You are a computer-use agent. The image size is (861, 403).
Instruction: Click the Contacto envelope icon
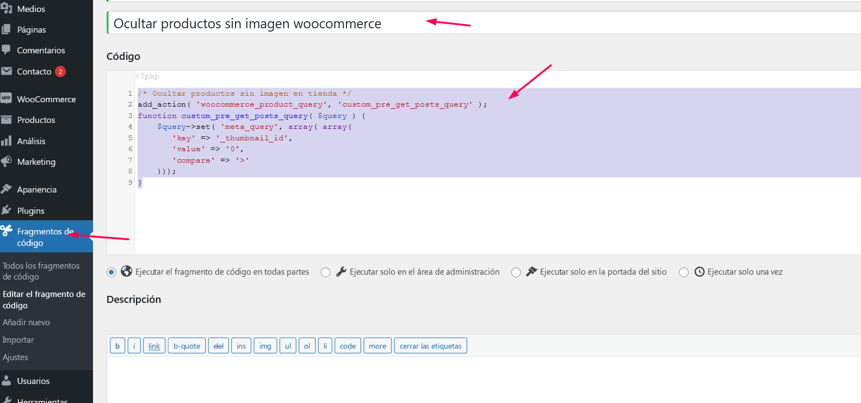click(7, 71)
